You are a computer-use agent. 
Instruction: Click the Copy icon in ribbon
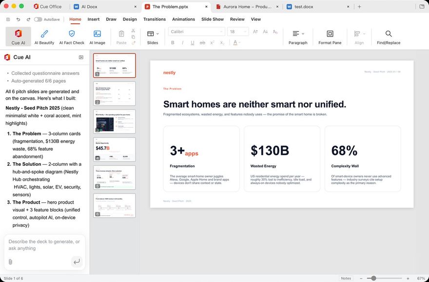pyautogui.click(x=133, y=36)
